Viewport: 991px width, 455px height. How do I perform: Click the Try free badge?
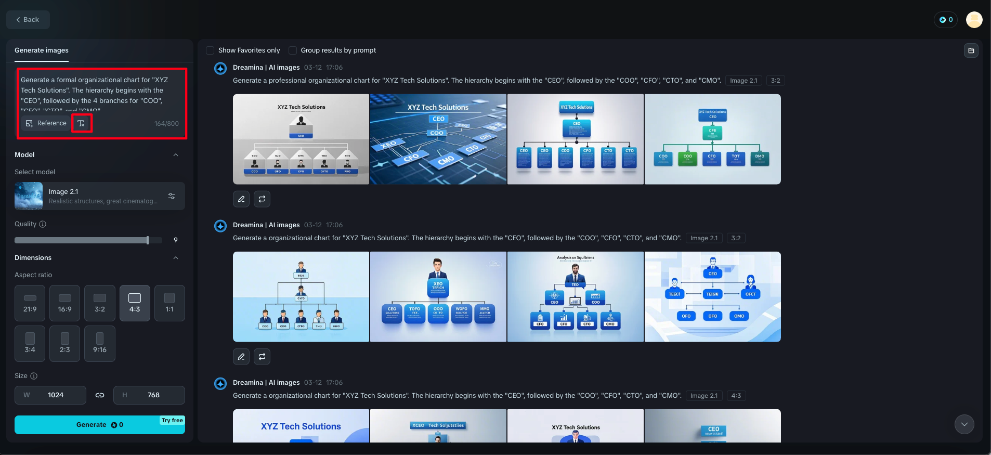[172, 420]
